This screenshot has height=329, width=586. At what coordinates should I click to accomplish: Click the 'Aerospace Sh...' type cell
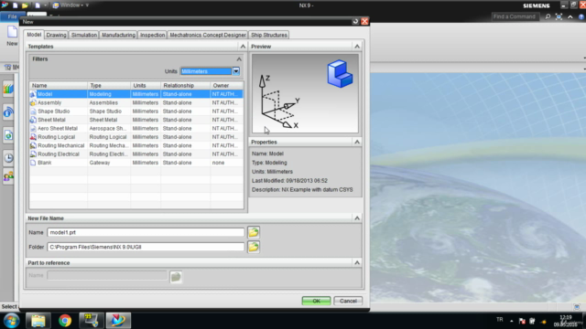[x=108, y=128]
